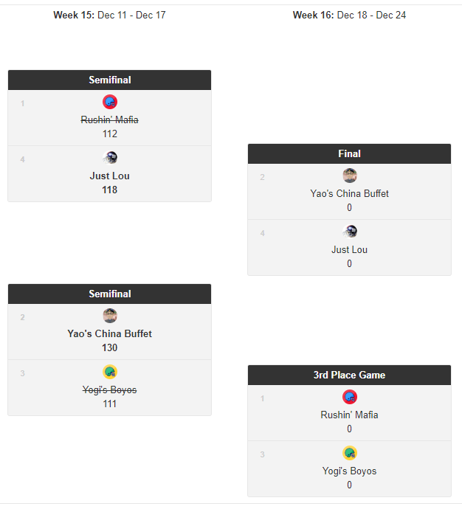462x509 pixels.
Task: Click Yao's China Buffet avatar in Final
Action: [350, 176]
